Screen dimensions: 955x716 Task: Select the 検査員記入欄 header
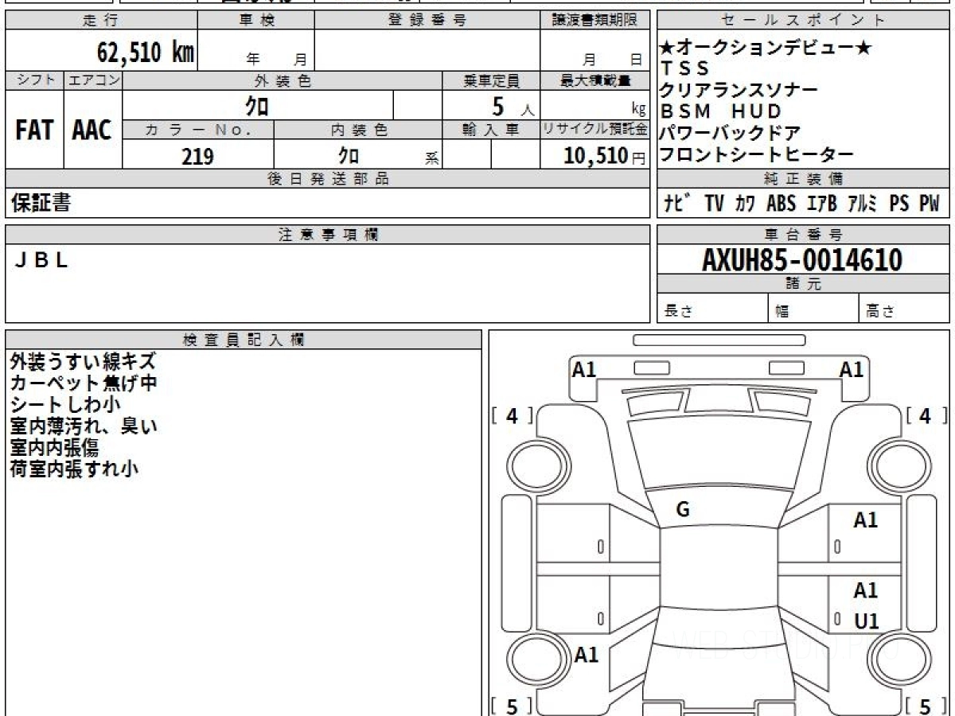[244, 340]
